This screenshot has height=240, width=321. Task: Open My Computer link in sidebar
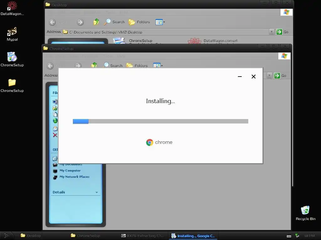coord(70,171)
